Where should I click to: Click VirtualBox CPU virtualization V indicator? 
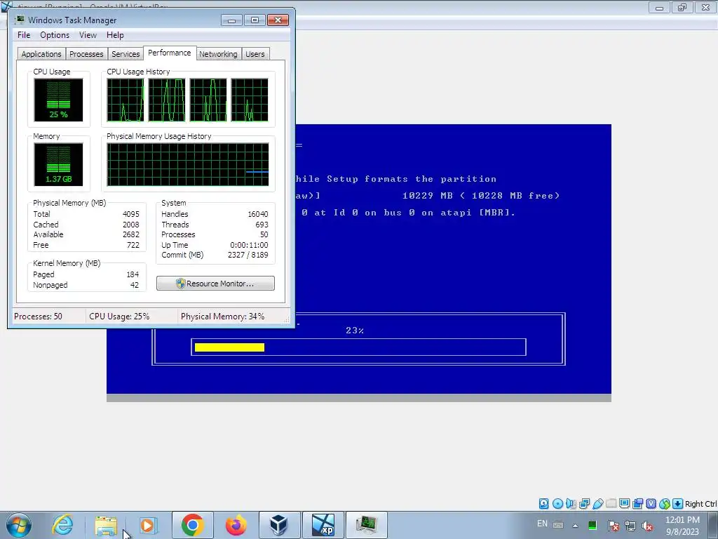pyautogui.click(x=651, y=504)
